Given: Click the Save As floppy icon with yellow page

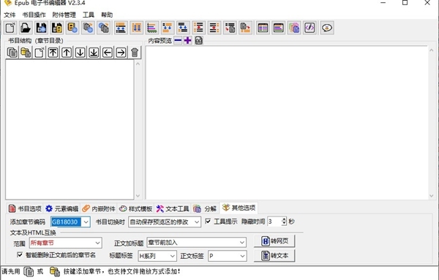Looking at the screenshot, I should 57,28.
